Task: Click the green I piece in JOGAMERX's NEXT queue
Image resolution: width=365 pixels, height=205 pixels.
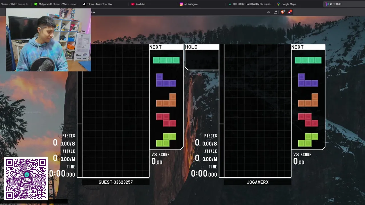Action: 308,60
